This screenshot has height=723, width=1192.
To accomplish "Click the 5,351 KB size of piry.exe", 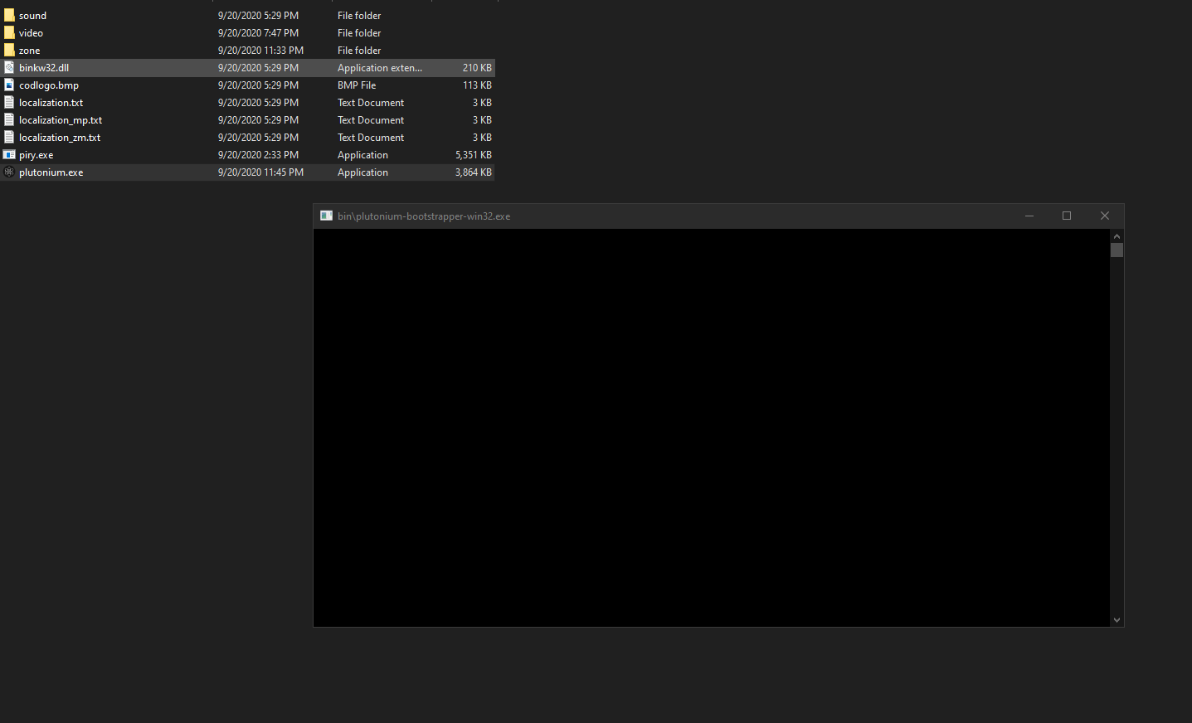I will point(473,155).
